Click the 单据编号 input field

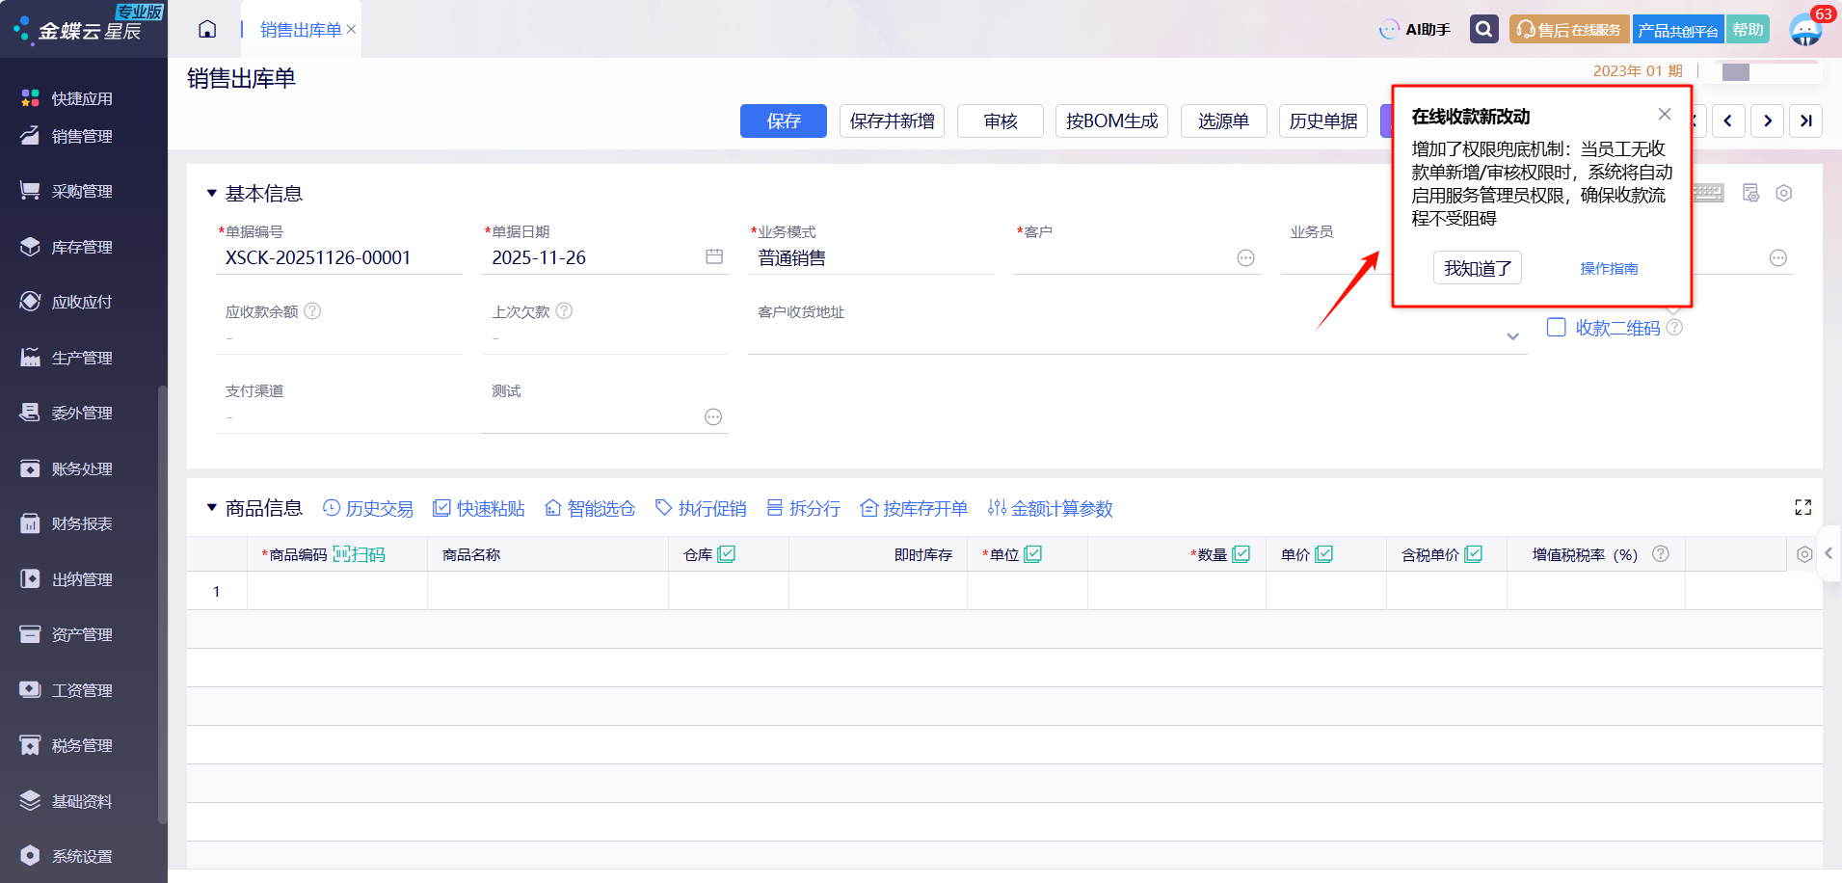339,257
